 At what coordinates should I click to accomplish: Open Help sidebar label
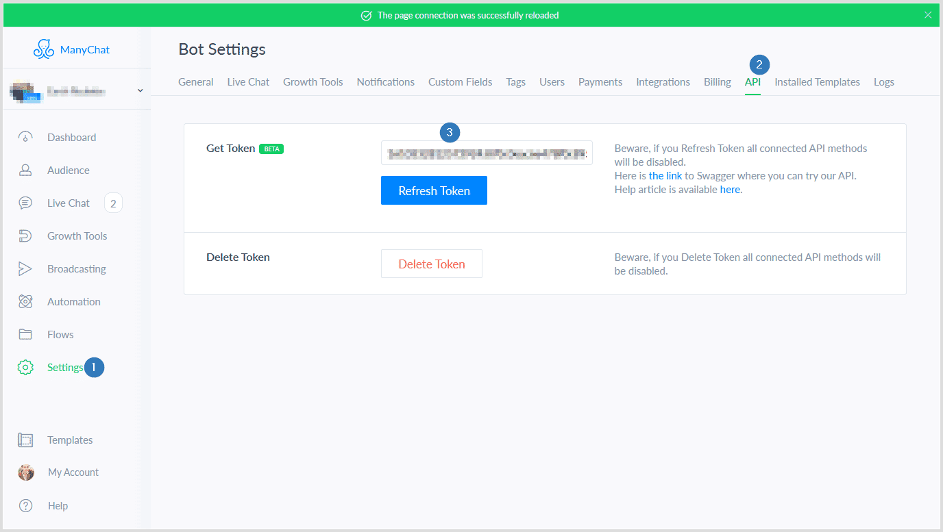click(x=58, y=505)
